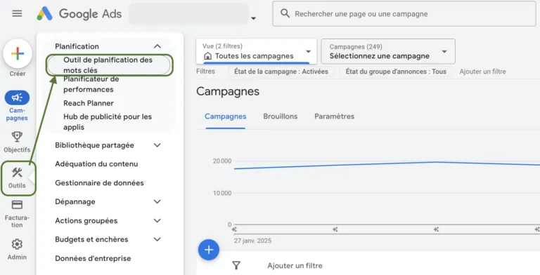Click 'Ajouter un filtre' in the filter bar
The width and height of the screenshot is (540, 275).
click(x=482, y=72)
